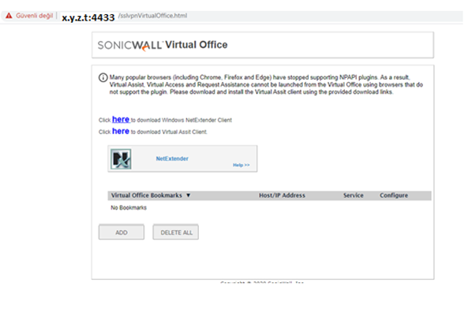Image resolution: width=468 pixels, height=320 pixels.
Task: Sort by the Host/IP Address column header
Action: [x=282, y=195]
